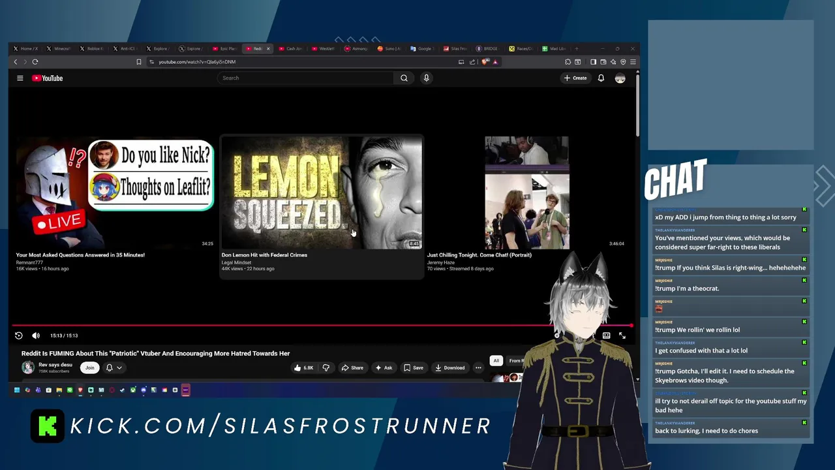Switch to the Roblox X tab
835x470 pixels.
pos(91,48)
